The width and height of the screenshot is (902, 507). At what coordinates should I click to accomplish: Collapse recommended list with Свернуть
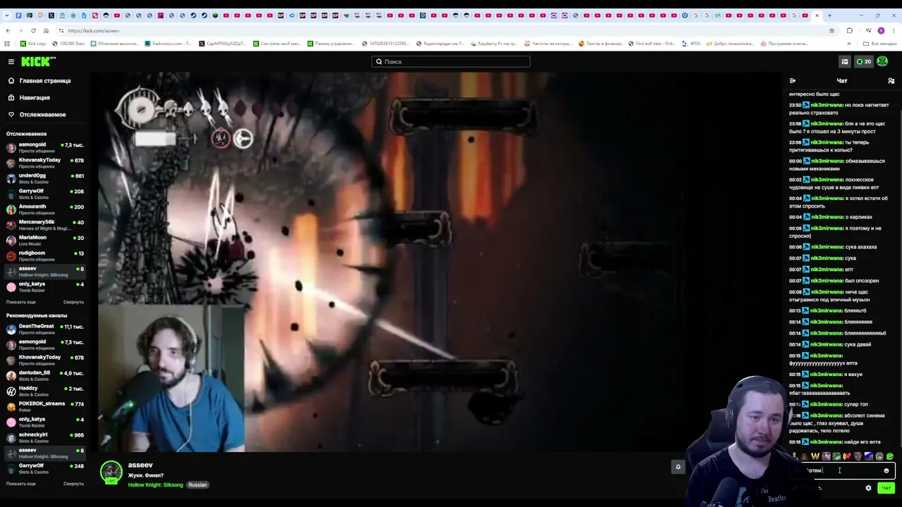(73, 484)
